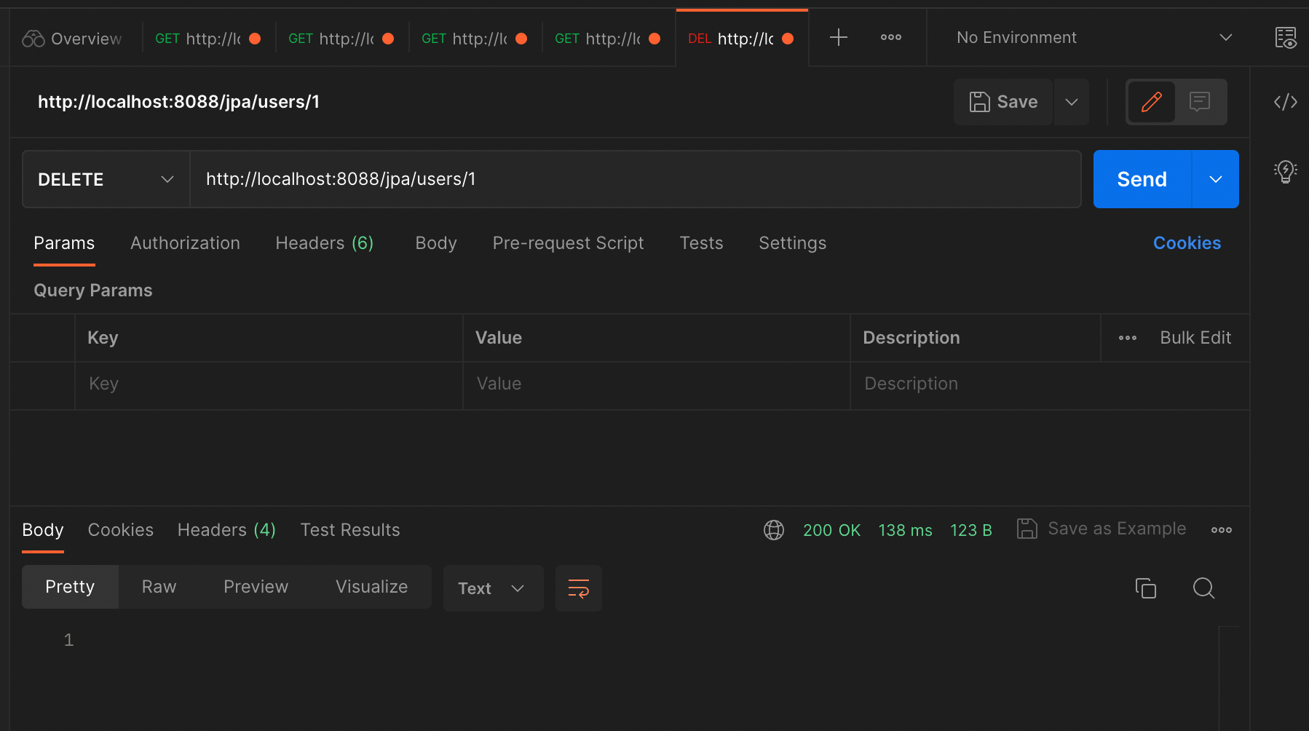Open the lightbulb info panel icon
The image size is (1309, 731).
coord(1286,172)
